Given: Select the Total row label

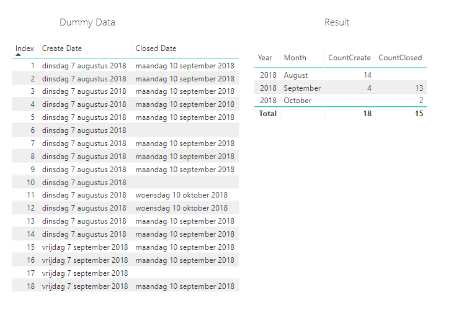Looking at the screenshot, I should (x=268, y=114).
